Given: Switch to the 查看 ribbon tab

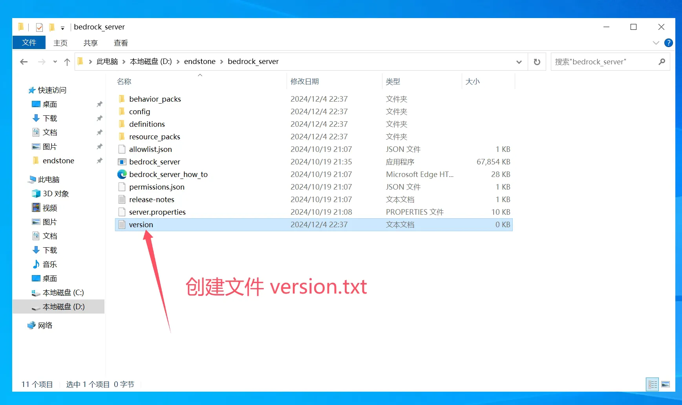Looking at the screenshot, I should 121,43.
